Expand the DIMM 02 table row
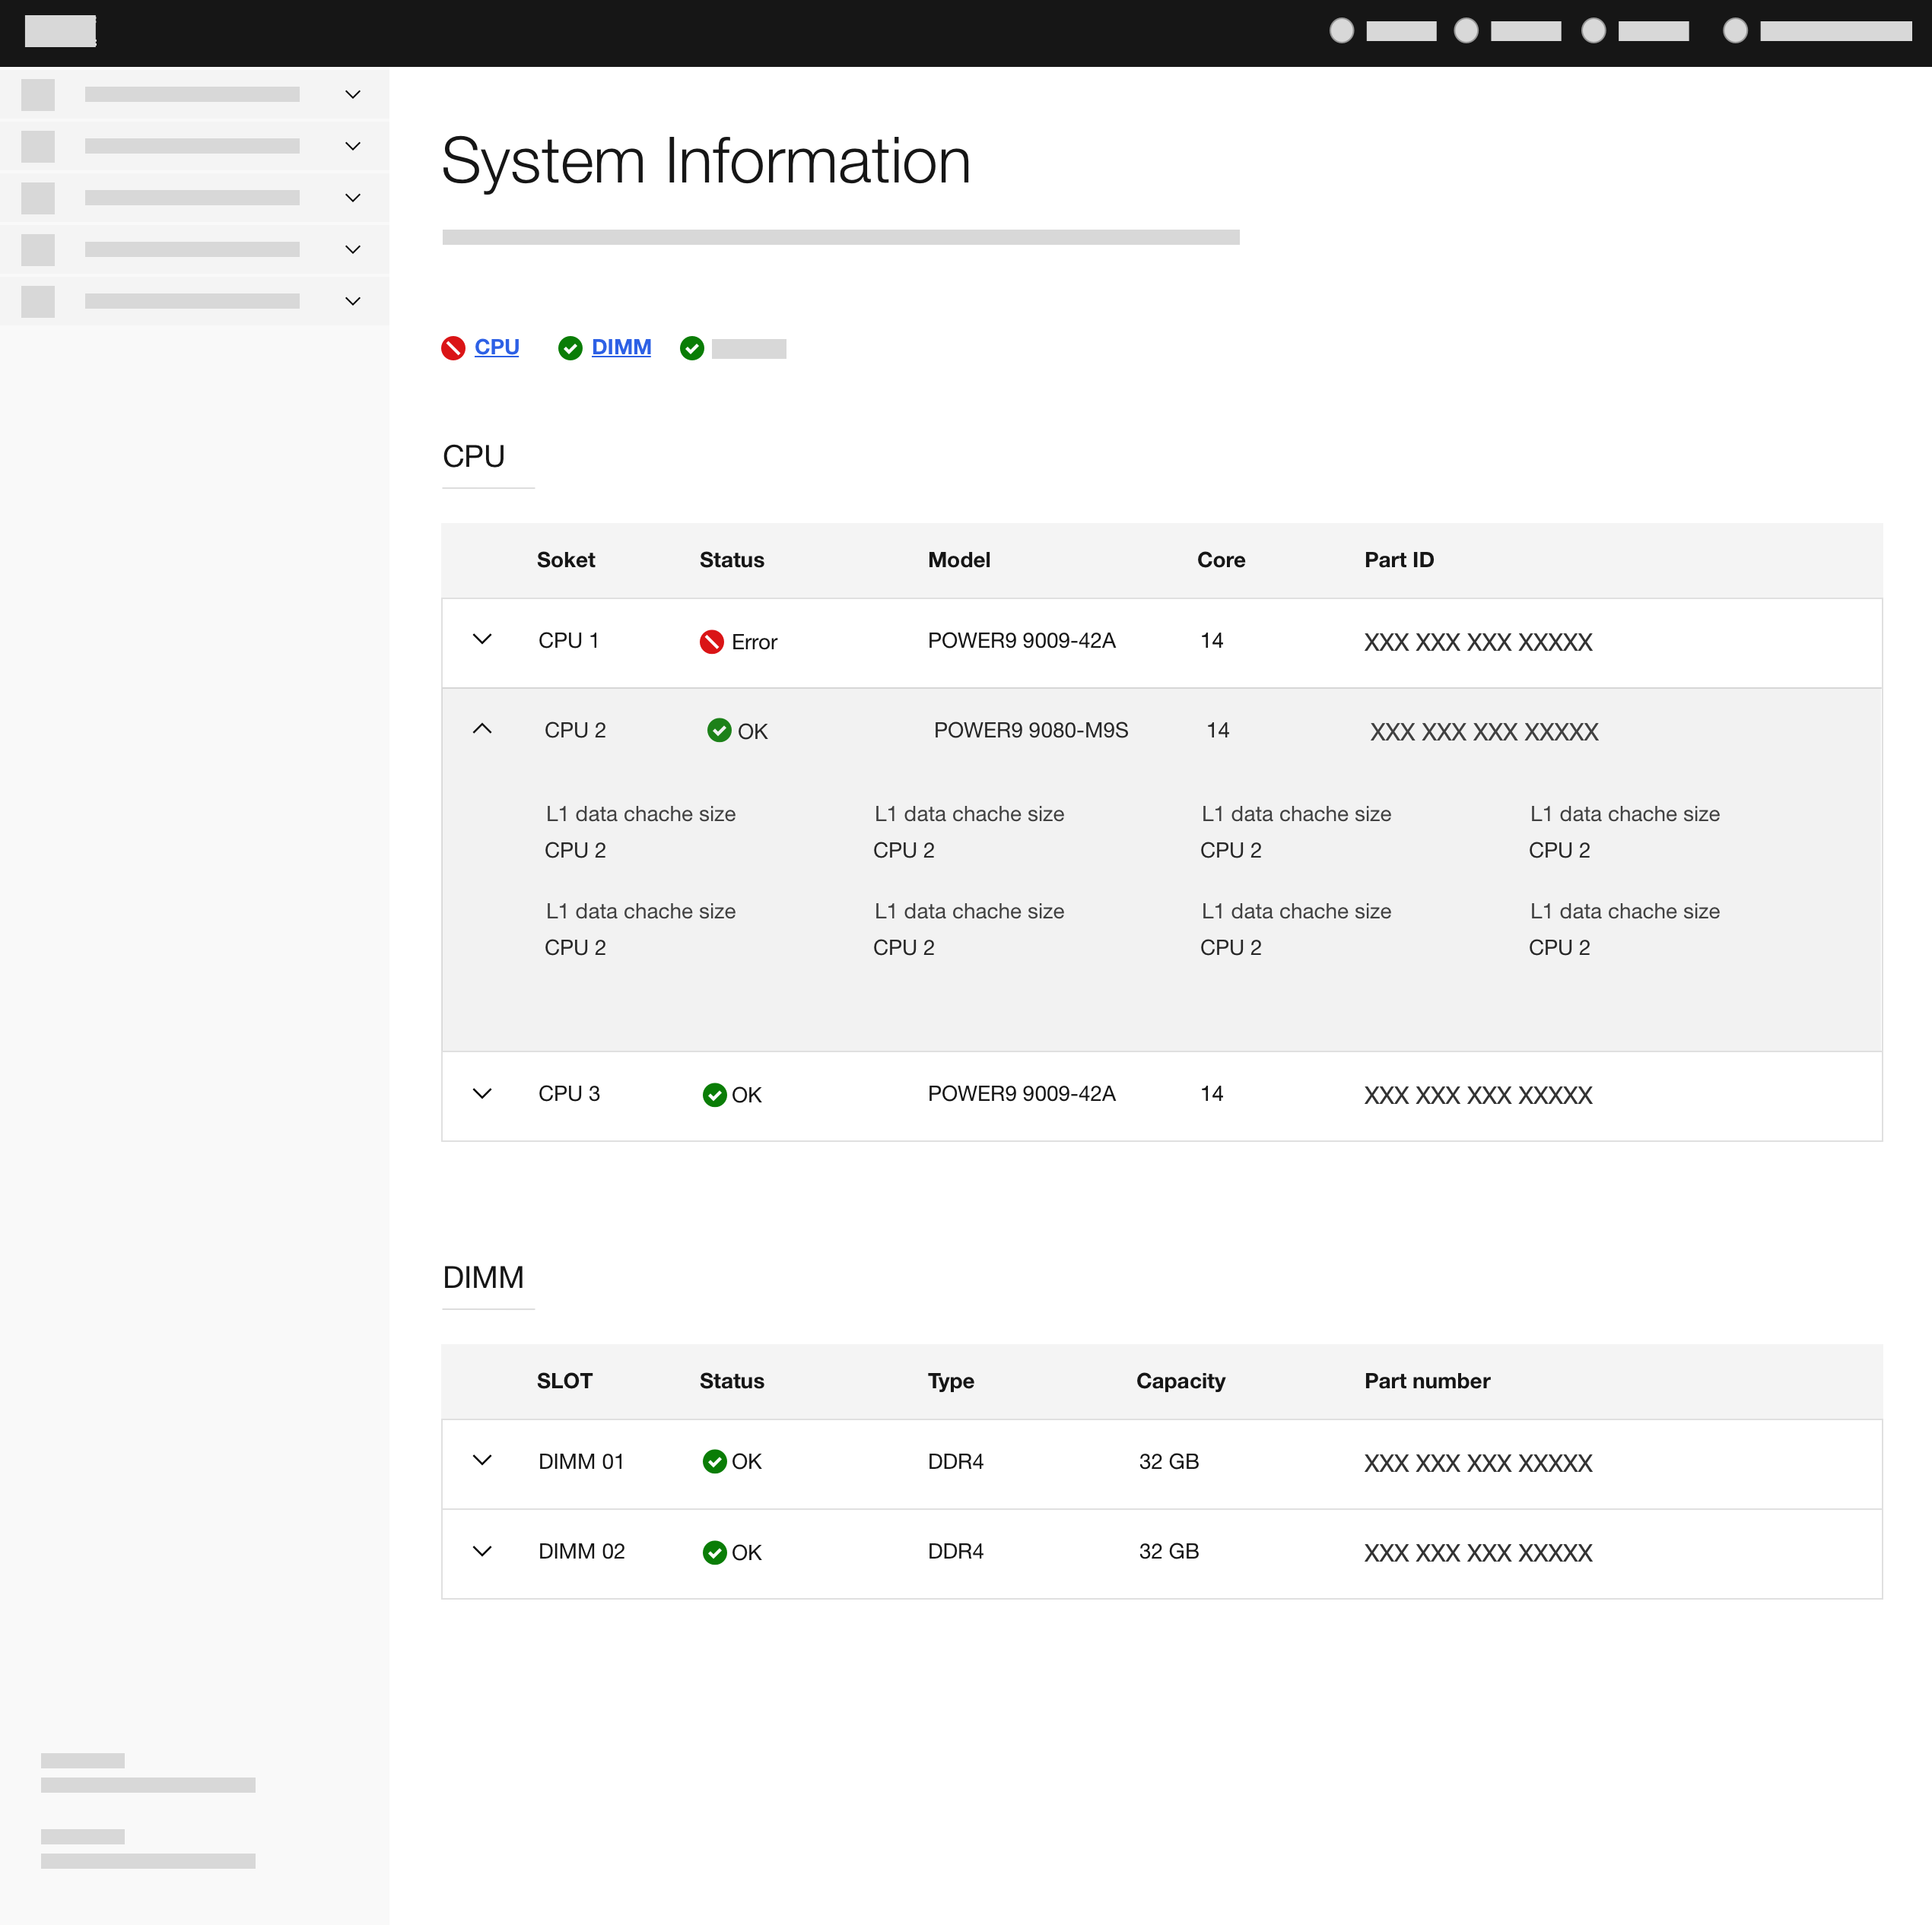The width and height of the screenshot is (1932, 1925). [x=483, y=1551]
